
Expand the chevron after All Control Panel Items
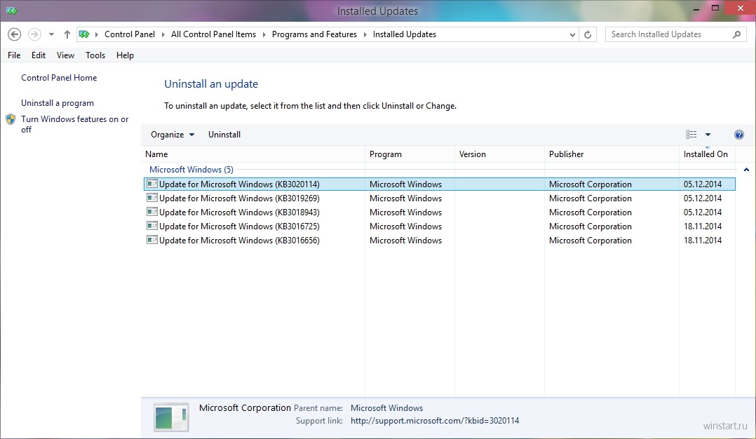(x=264, y=34)
